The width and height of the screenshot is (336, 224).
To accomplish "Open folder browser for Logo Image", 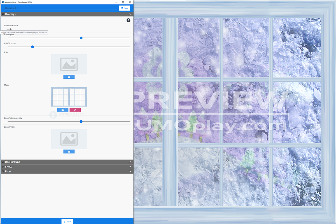I will (69, 151).
